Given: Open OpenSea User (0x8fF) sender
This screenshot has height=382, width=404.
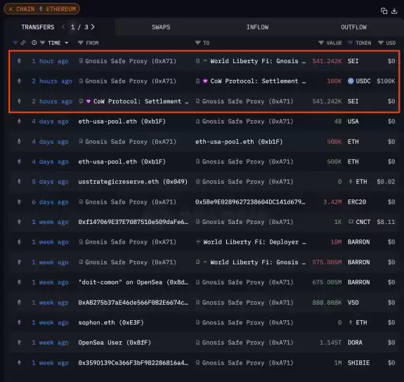Looking at the screenshot, I should (x=115, y=343).
